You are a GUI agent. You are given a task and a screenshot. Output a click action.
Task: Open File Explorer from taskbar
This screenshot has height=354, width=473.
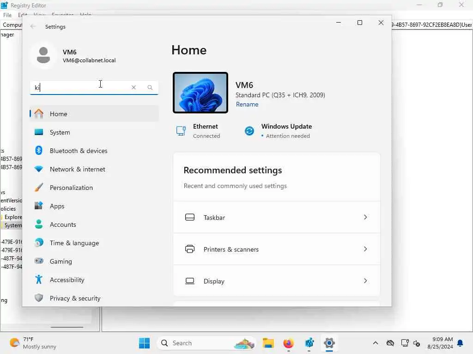(x=268, y=343)
